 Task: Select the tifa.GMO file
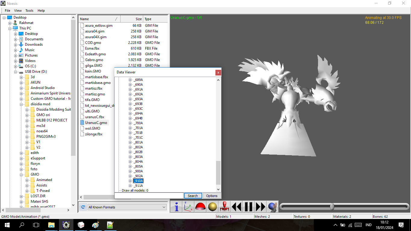click(x=92, y=100)
